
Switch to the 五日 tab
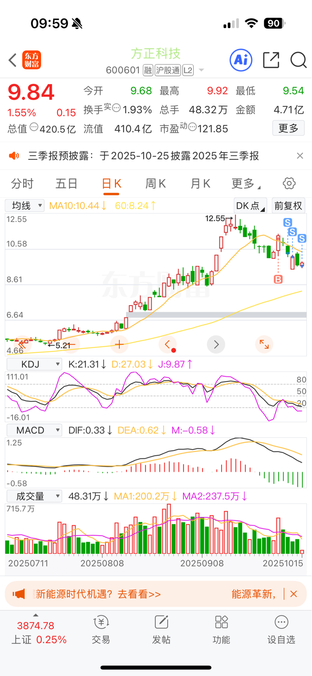[x=67, y=184]
